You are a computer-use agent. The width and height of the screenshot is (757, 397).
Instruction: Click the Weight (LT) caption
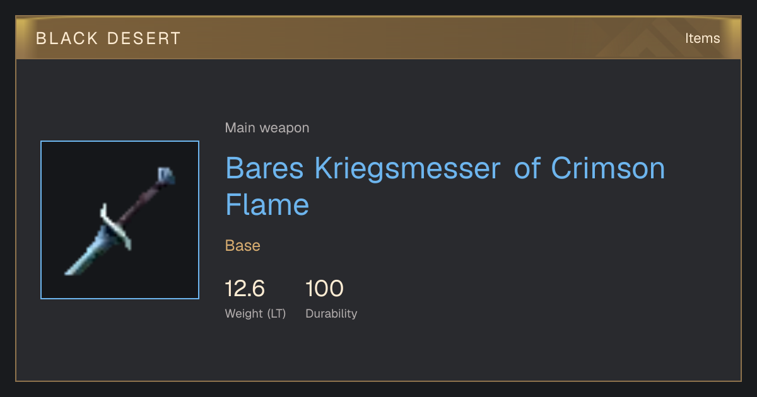pyautogui.click(x=255, y=314)
